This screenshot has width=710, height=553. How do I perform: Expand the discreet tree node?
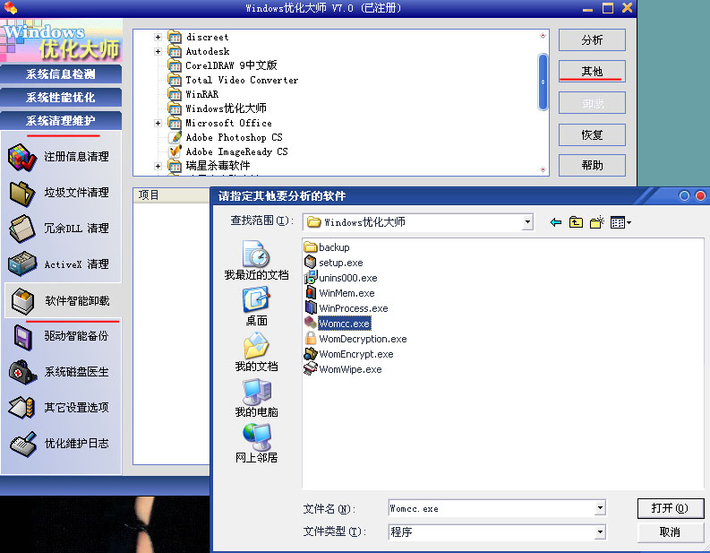click(x=158, y=37)
